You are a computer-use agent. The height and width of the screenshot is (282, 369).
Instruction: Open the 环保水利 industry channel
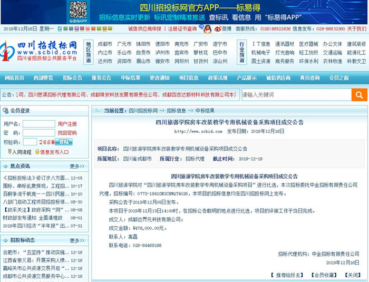pos(308,62)
